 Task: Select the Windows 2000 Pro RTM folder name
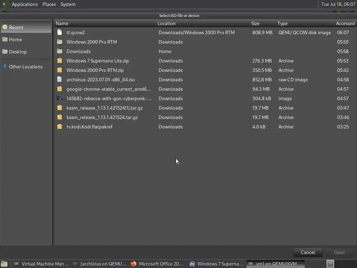(92, 42)
